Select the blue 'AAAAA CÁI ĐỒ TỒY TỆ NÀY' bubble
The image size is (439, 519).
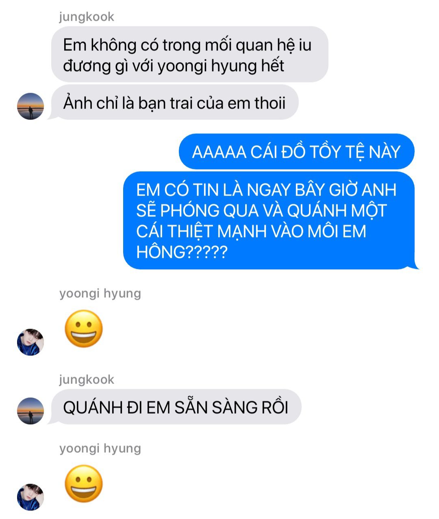pos(296,152)
